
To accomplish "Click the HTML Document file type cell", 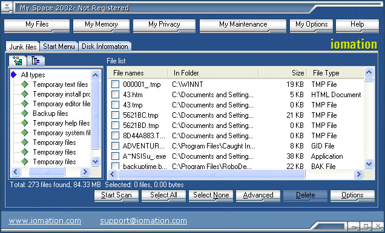I will click(336, 95).
